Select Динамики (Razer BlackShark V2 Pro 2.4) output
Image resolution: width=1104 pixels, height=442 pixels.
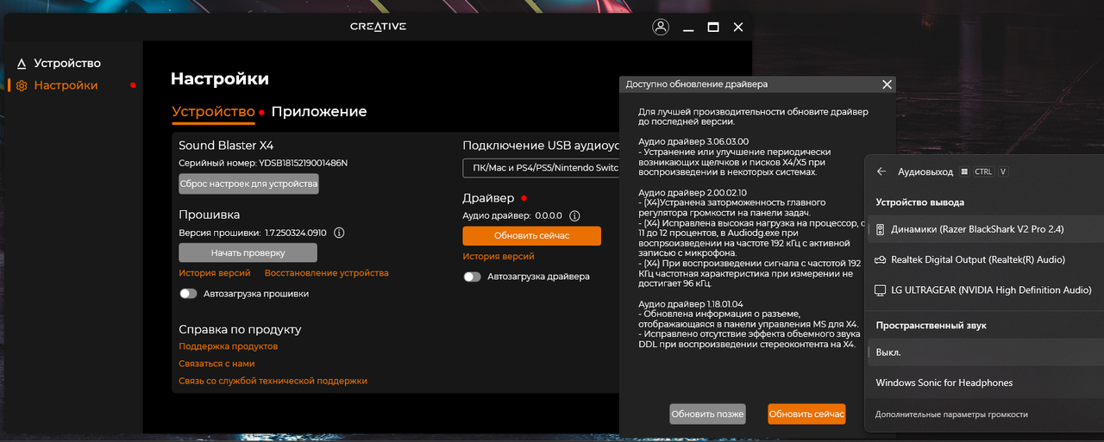coord(986,229)
